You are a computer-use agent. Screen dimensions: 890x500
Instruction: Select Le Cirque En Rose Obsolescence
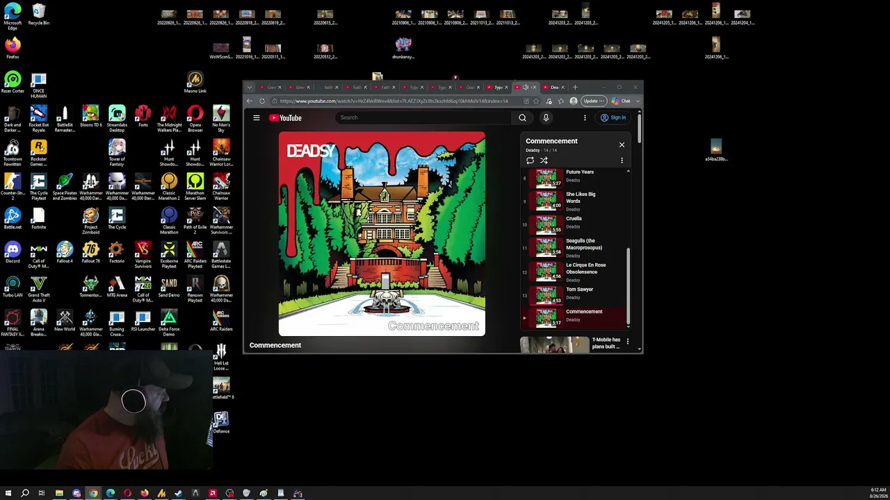click(574, 272)
